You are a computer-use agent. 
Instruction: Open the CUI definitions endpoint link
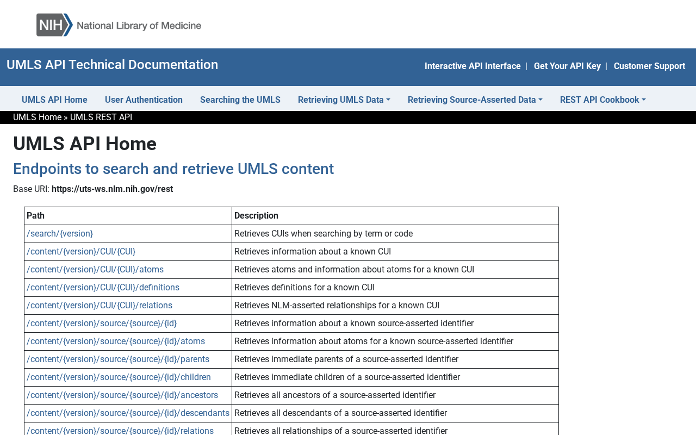click(103, 288)
